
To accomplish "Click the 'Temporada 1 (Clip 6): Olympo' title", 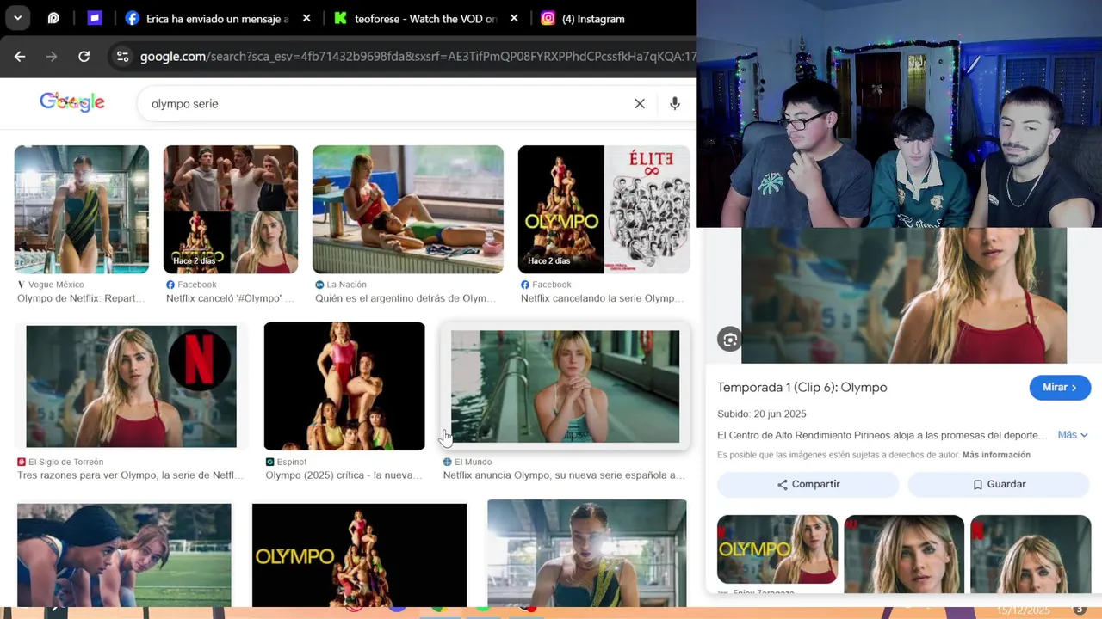I will (802, 388).
